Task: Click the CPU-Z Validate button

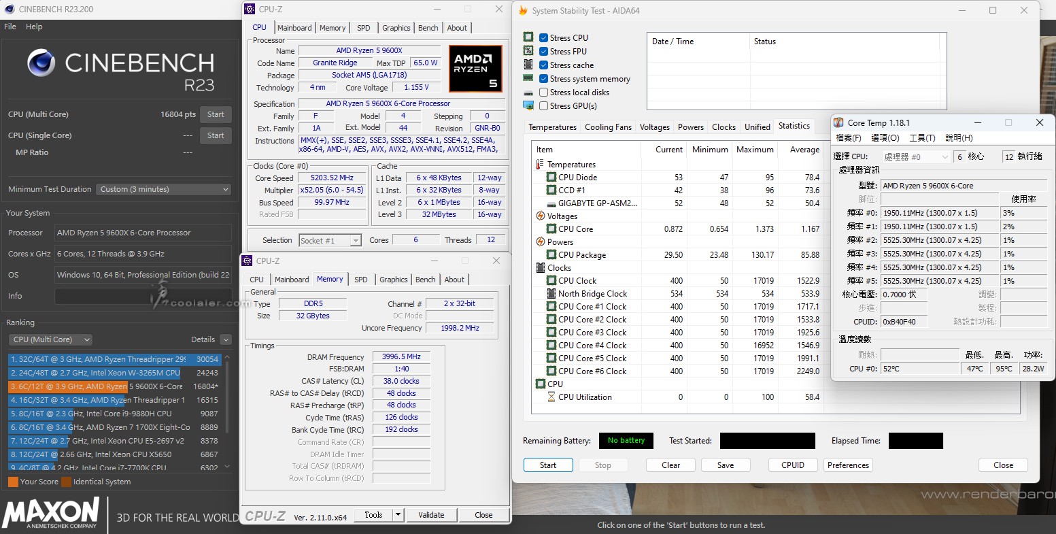Action: tap(431, 515)
